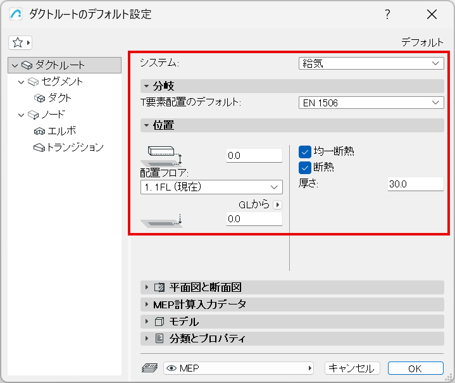The width and height of the screenshot is (455, 383).
Task: Click the 平面図と断面図 panel icon
Action: [159, 287]
